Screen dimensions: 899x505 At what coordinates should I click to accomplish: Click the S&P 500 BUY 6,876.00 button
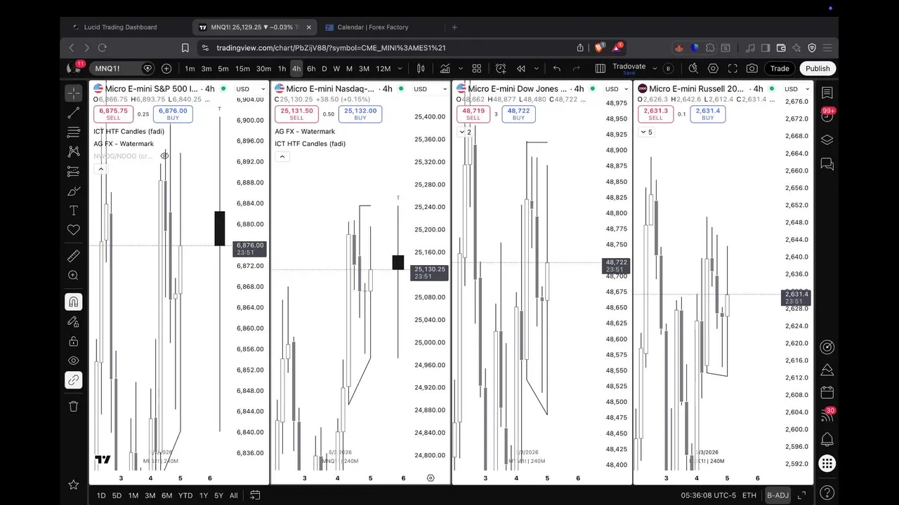click(x=173, y=114)
